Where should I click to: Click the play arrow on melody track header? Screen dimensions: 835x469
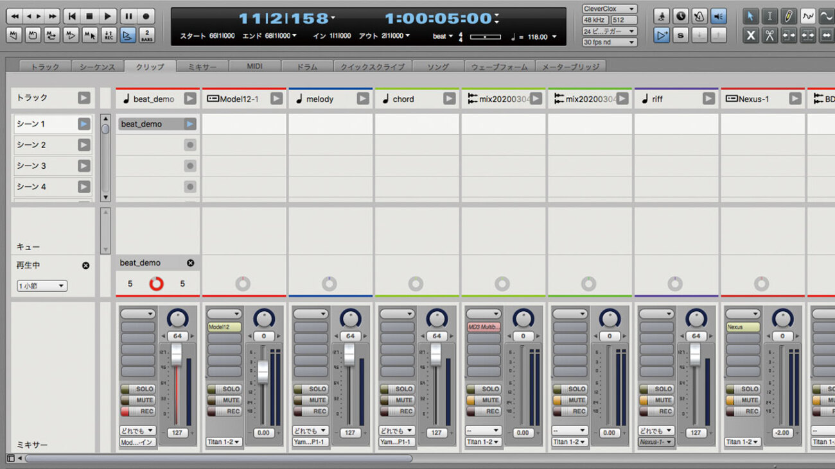pyautogui.click(x=363, y=99)
